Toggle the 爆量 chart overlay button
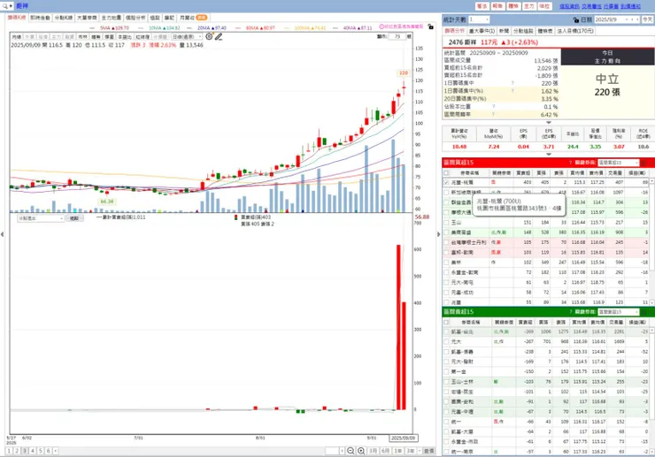This screenshot has height=457, width=655. (x=109, y=37)
